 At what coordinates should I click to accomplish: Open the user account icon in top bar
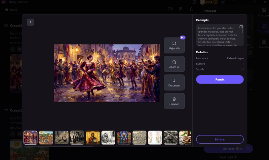click(x=223, y=2)
